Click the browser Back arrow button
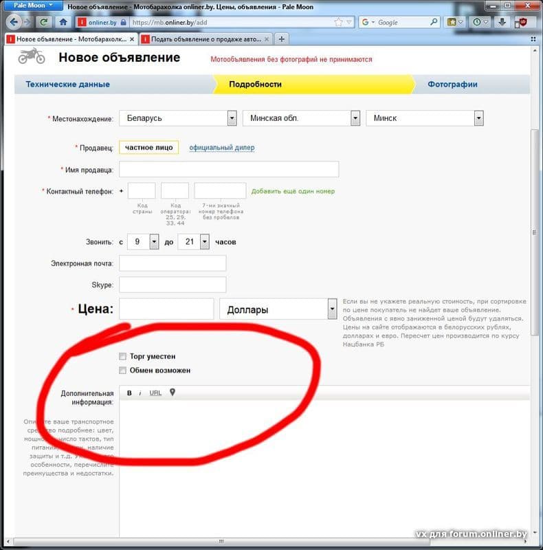543x550 pixels. click(14, 22)
